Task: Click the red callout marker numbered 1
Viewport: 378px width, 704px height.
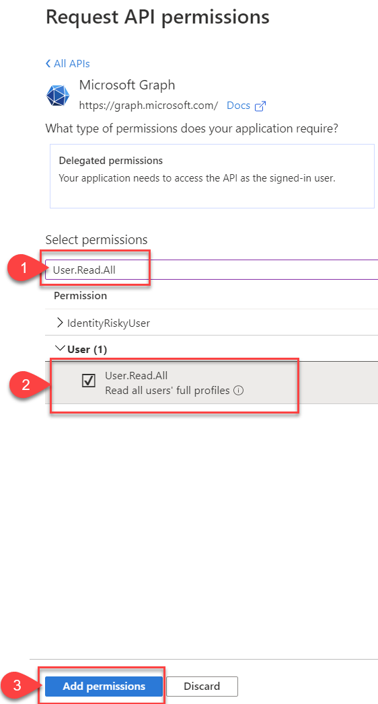Action: pos(25,268)
